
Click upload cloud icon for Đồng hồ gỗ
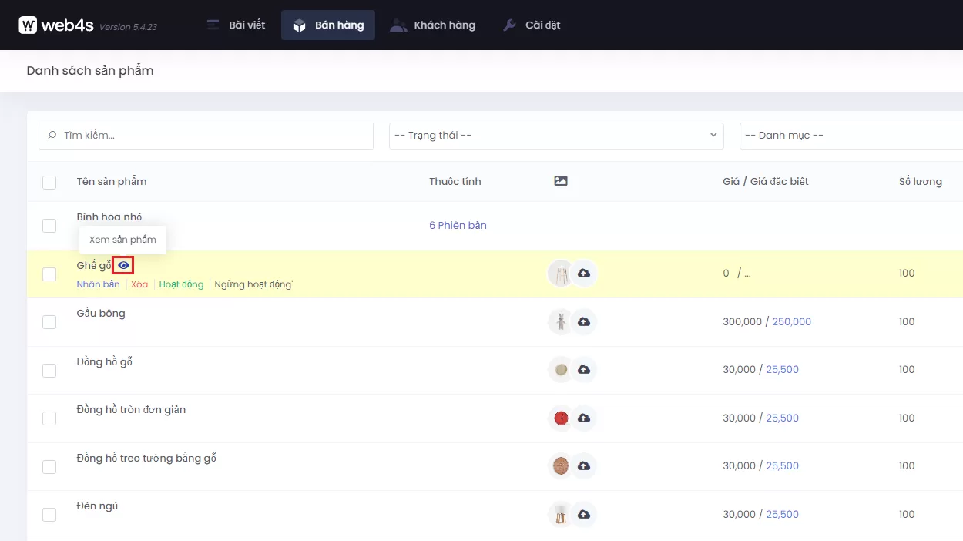(x=584, y=370)
